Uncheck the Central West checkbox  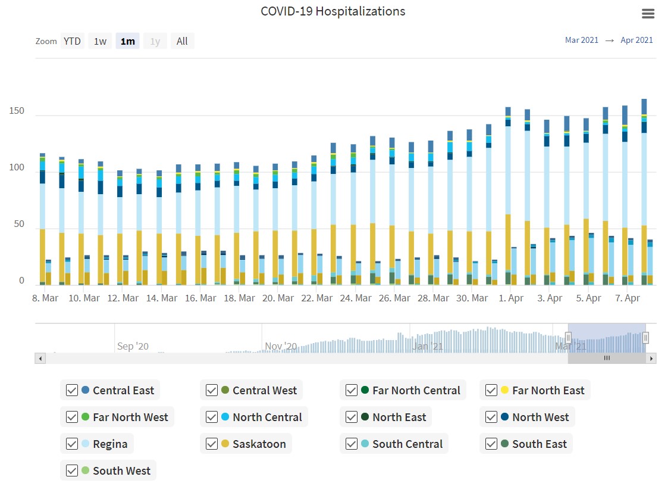click(212, 391)
